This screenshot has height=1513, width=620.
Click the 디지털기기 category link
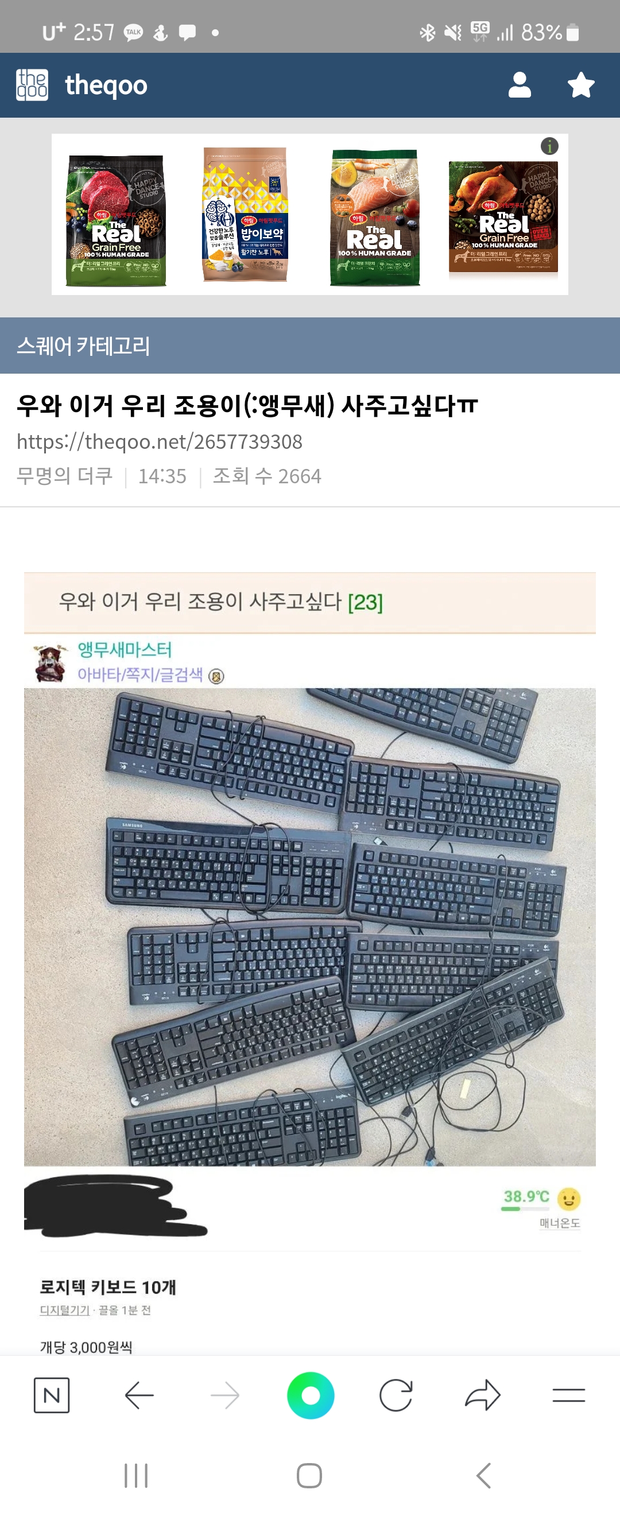click(x=65, y=1310)
